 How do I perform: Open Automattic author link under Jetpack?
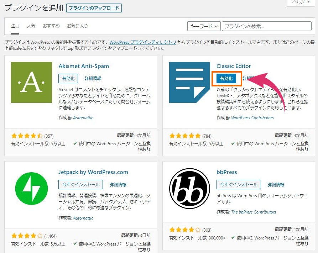(x=83, y=218)
